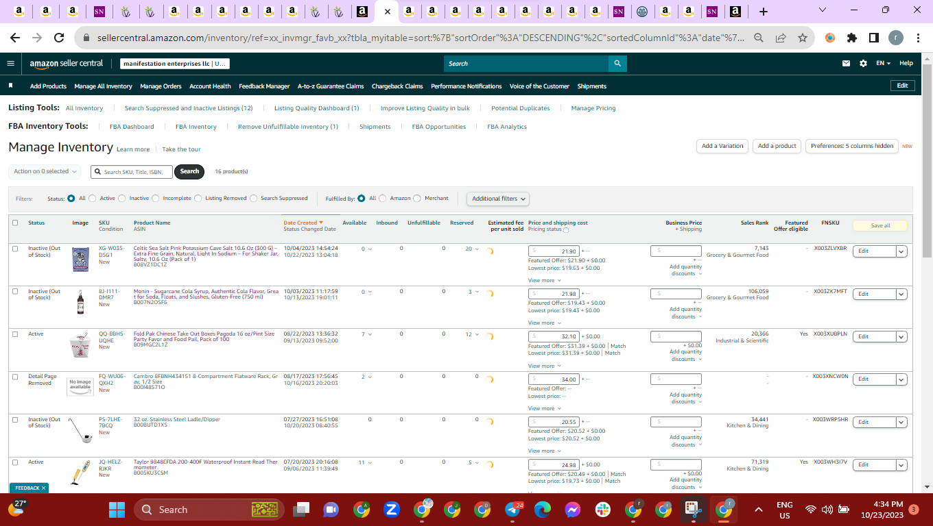Open Edit dropdown arrow for Monin Cola Syrup
933x526 pixels.
(x=901, y=294)
